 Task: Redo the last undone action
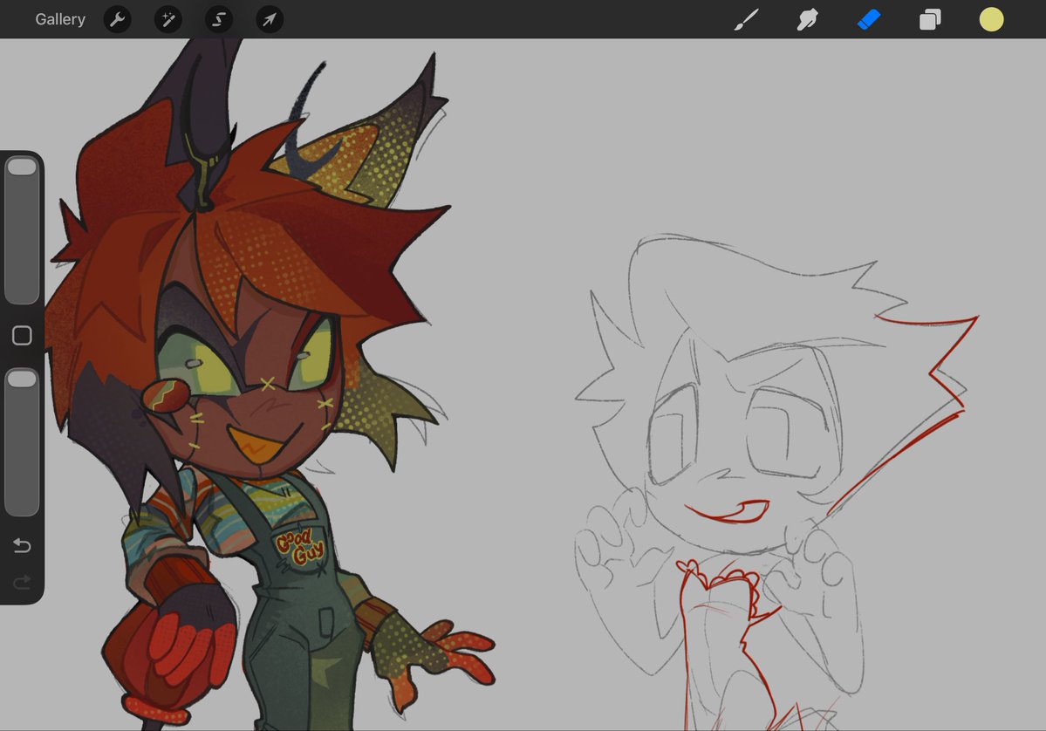click(22, 582)
